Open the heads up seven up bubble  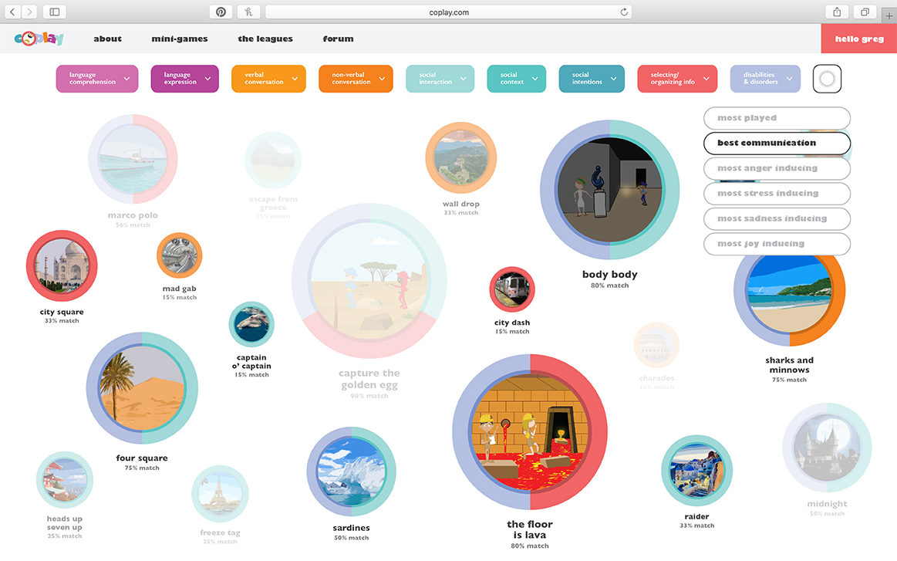pos(65,480)
